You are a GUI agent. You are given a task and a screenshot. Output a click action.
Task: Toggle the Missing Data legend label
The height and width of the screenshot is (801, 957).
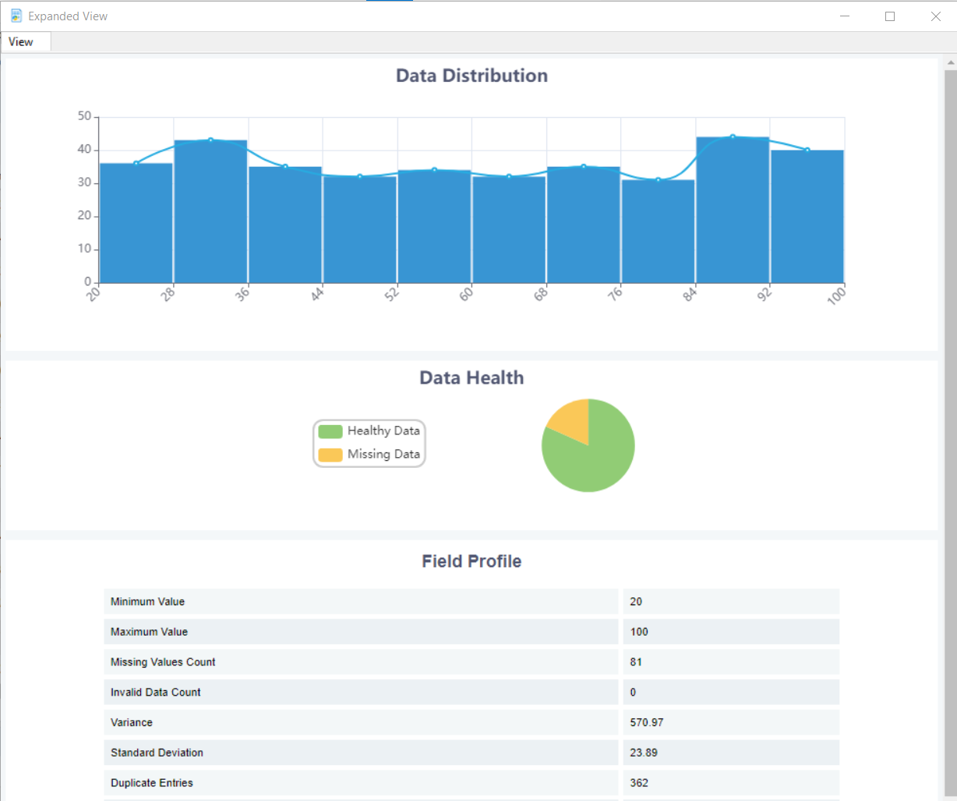[383, 454]
